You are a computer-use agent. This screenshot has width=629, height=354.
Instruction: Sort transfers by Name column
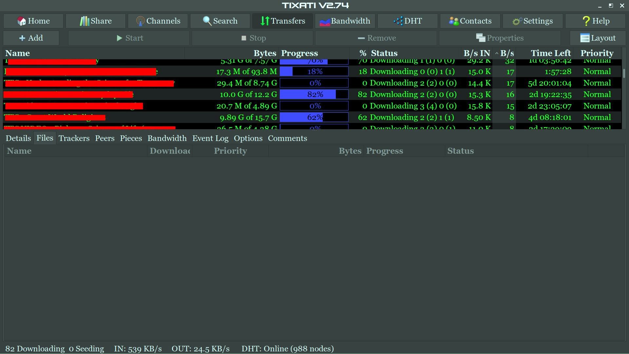tap(94, 53)
